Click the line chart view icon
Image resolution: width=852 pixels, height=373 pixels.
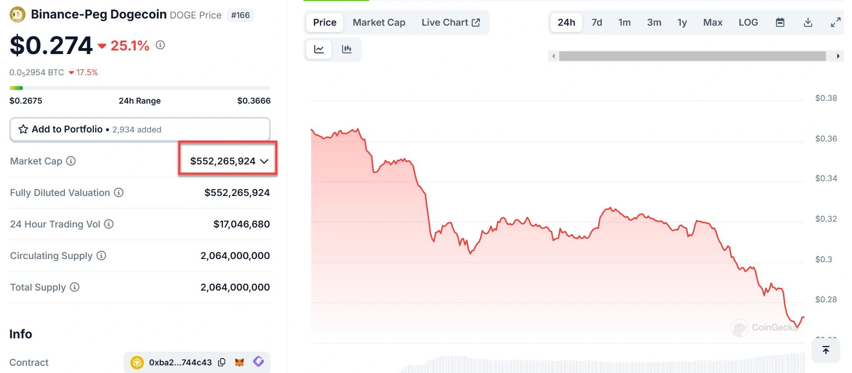click(319, 49)
